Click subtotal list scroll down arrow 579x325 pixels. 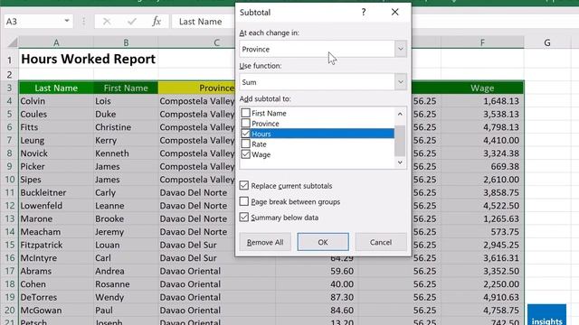400,162
